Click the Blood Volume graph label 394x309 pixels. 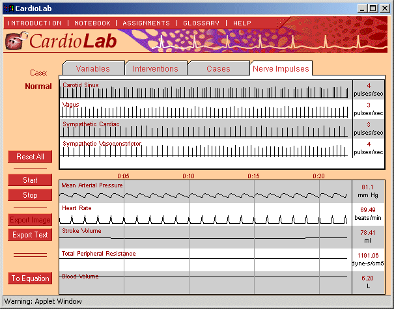click(x=80, y=276)
